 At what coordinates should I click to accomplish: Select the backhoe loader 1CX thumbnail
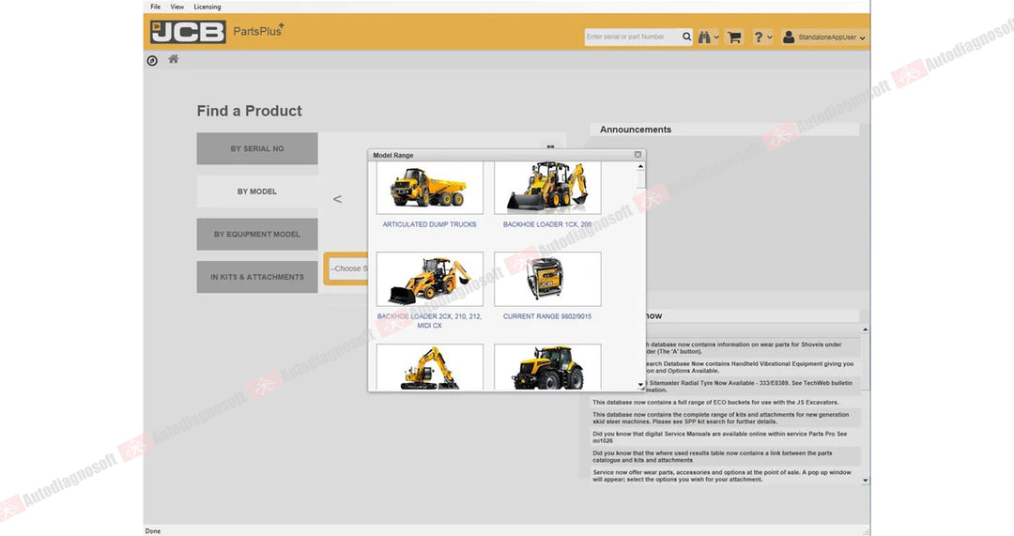pos(547,188)
